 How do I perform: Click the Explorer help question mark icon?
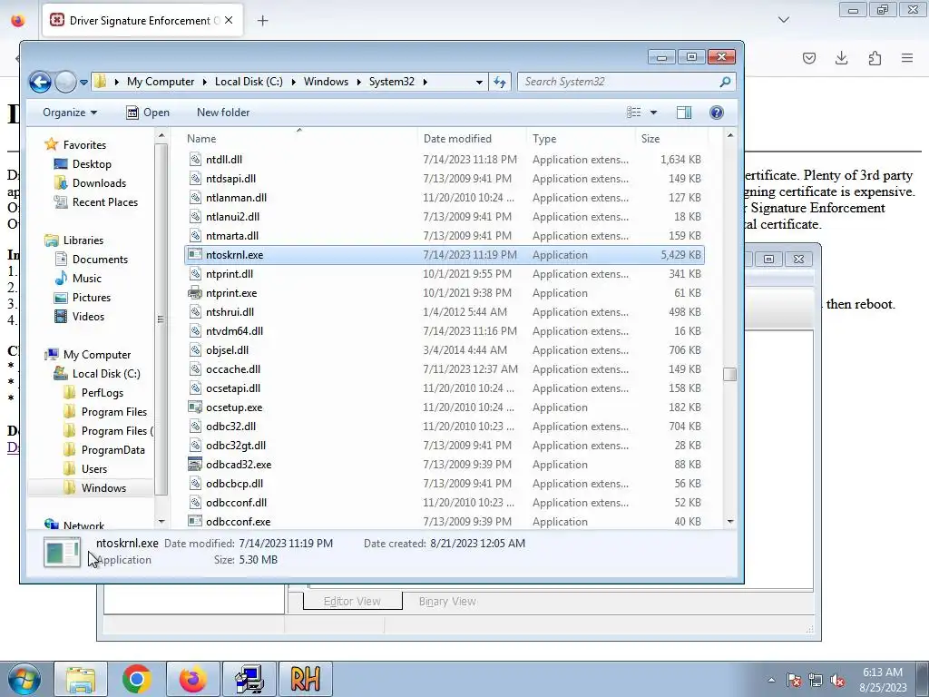[x=717, y=112]
